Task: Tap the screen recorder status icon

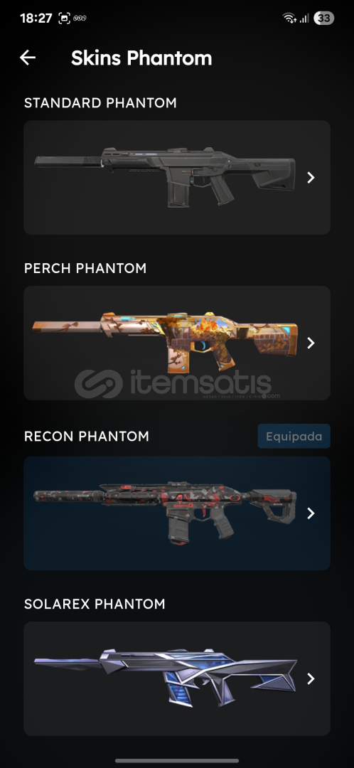Action: pyautogui.click(x=64, y=18)
